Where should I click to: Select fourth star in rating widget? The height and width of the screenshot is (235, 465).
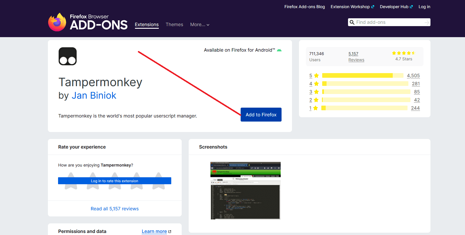click(137, 181)
